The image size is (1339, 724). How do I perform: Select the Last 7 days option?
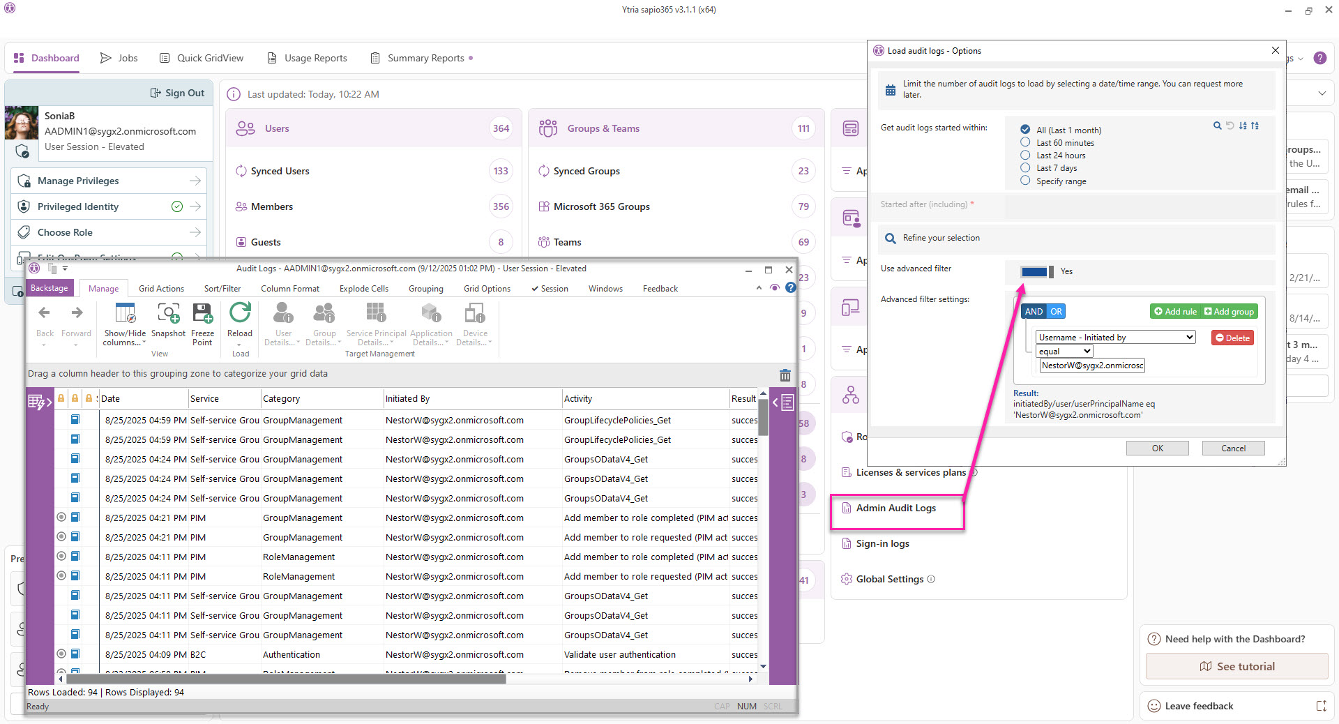pos(1024,167)
